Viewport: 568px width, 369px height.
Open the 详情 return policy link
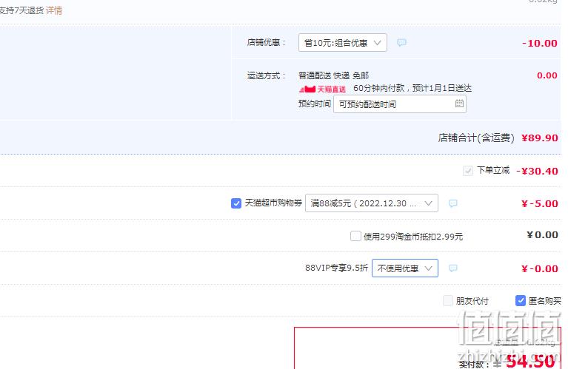(x=54, y=10)
